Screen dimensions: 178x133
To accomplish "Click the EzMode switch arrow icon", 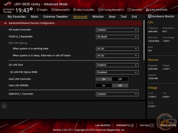I will click(132, 125).
